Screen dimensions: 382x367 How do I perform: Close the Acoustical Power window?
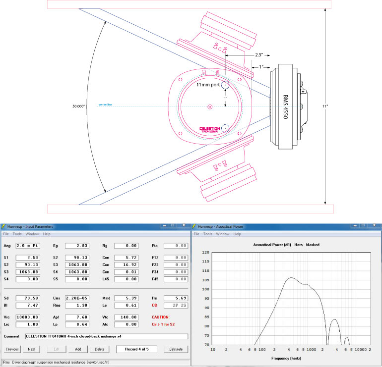coord(374,225)
